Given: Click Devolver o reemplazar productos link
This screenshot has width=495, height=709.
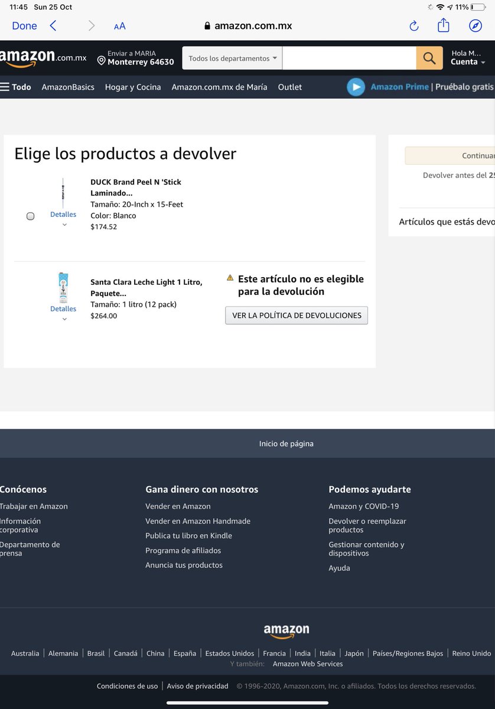Looking at the screenshot, I should [x=367, y=525].
